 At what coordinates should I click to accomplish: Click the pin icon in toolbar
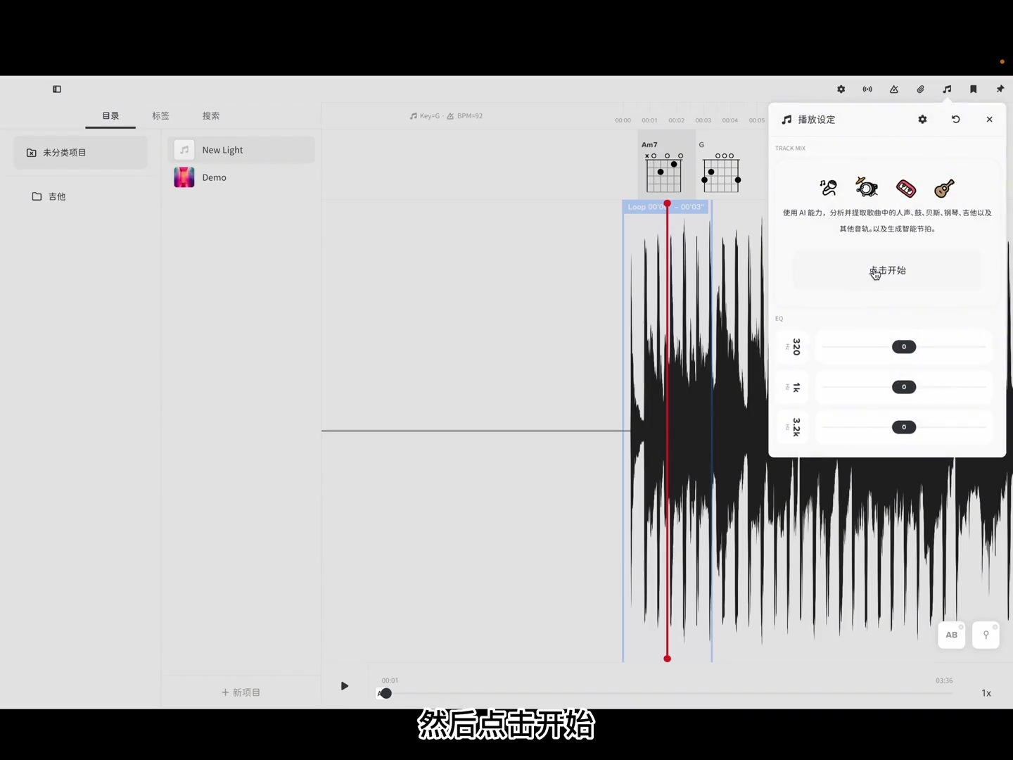click(x=1000, y=89)
